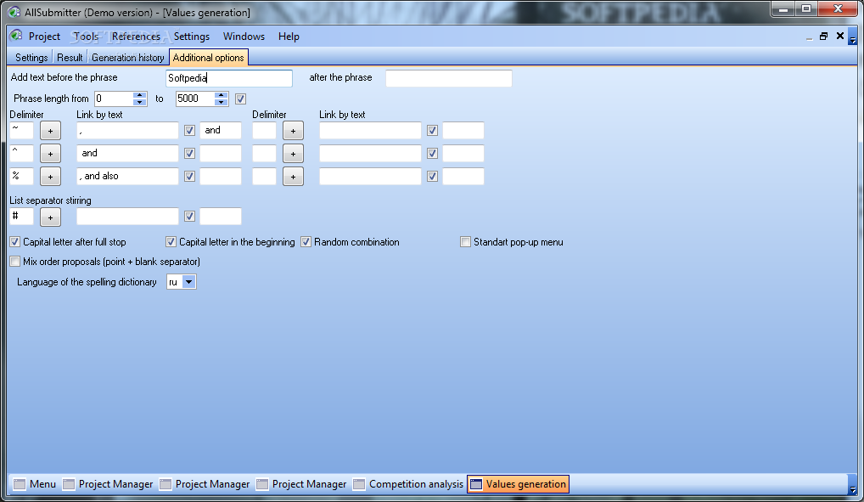Click the ', and also' link text field
Screen dimensions: 864x502
[127, 177]
